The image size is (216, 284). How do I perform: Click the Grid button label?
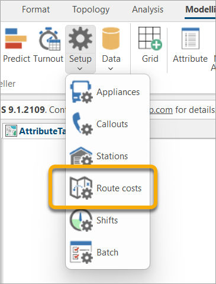[150, 59]
